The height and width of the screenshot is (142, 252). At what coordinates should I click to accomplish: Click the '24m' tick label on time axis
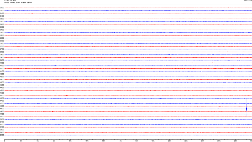[x=202, y=141]
